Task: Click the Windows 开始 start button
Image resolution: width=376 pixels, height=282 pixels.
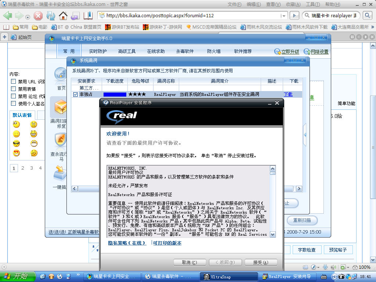Action: [x=17, y=276]
